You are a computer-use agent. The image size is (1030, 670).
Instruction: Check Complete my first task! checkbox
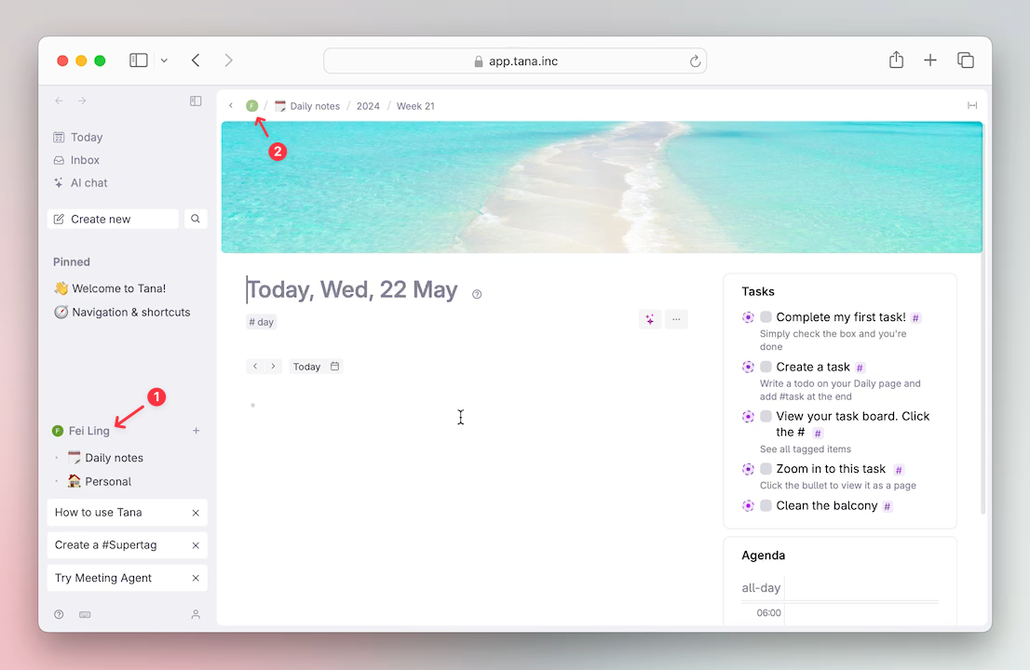pos(766,317)
